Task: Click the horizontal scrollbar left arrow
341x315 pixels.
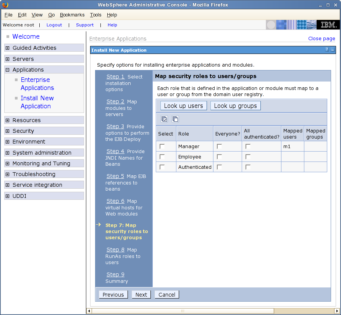Action: 89,310
